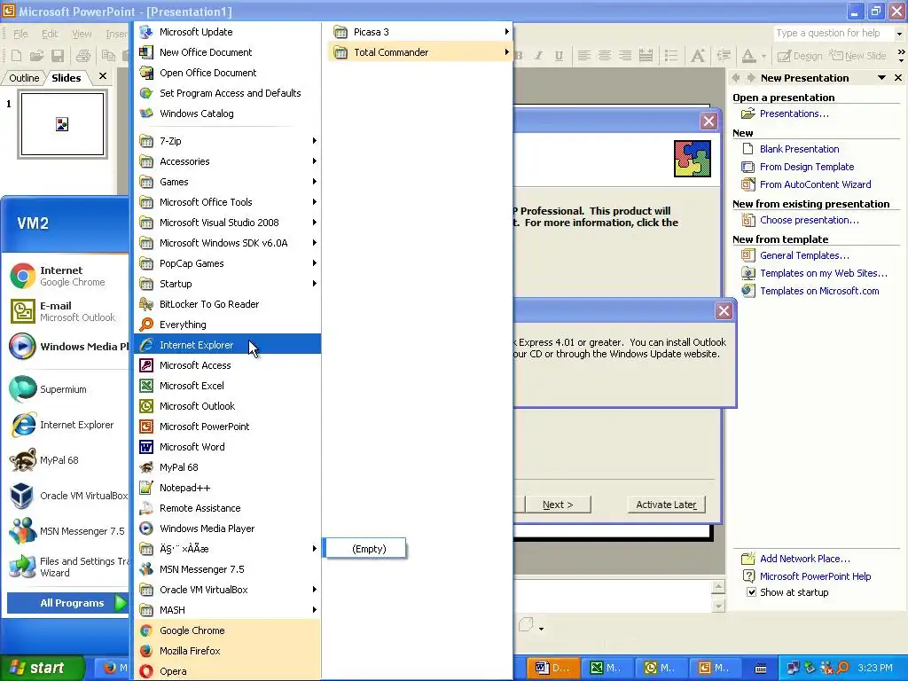Viewport: 908px width, 681px height.
Task: Open New Presentation task pane dropdown
Action: click(x=881, y=78)
